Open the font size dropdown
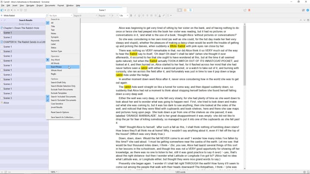The image size is (310, 174). click(114, 15)
